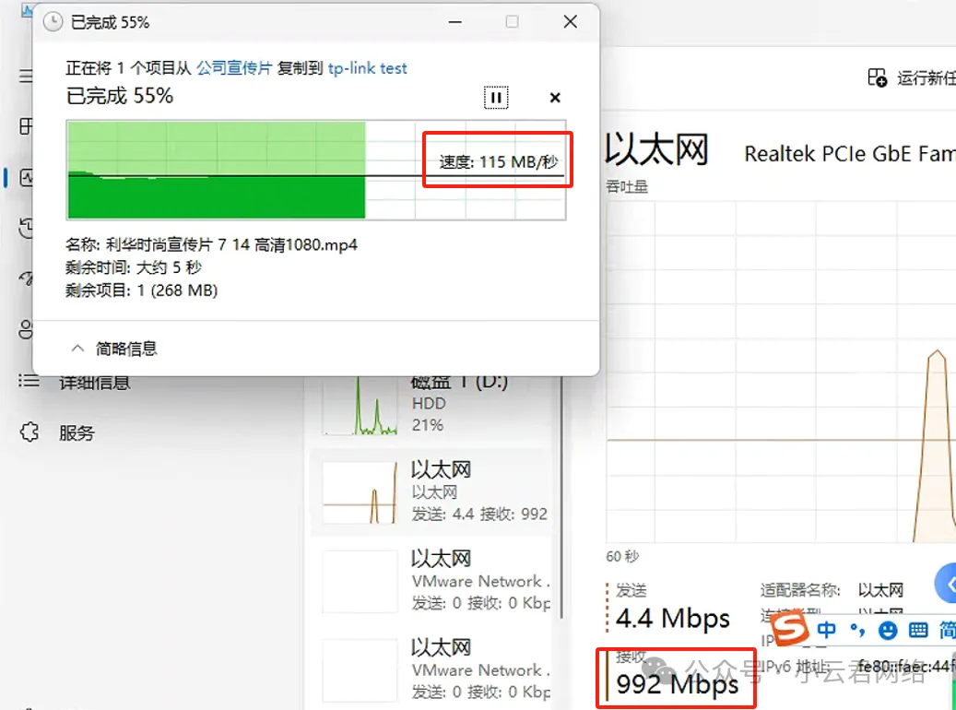The height and width of the screenshot is (710, 956).
Task: Open the tp-link test destination link
Action: pyautogui.click(x=367, y=68)
